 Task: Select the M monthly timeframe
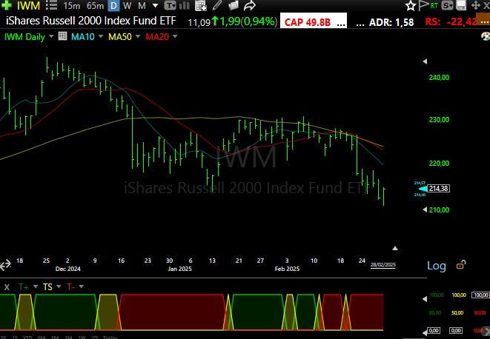tap(142, 6)
